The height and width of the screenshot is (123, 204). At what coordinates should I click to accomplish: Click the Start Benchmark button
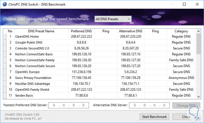[x=154, y=117]
